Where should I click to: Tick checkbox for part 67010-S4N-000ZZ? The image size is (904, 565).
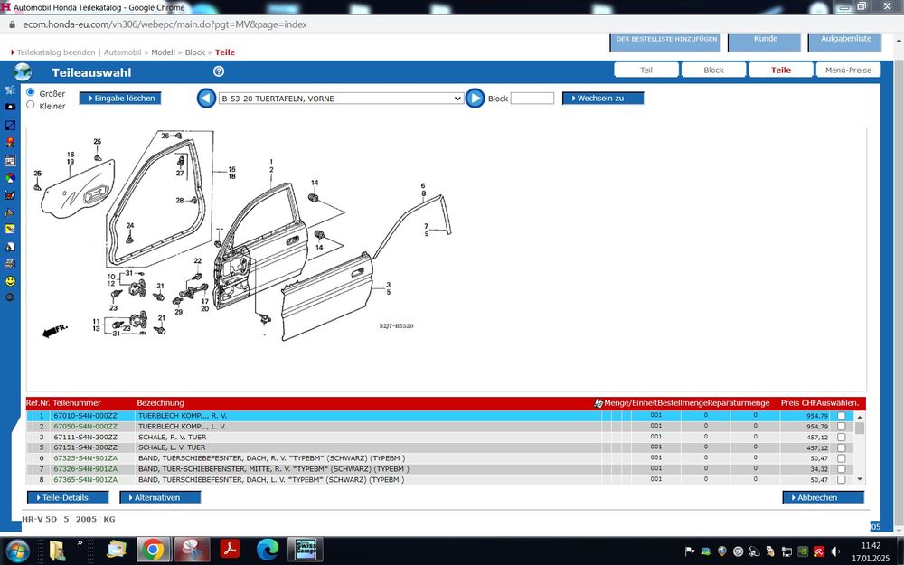(841, 416)
